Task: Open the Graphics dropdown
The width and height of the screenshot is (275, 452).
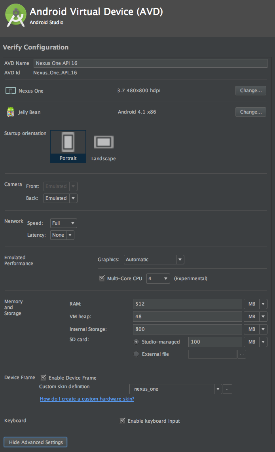Action: coord(154,260)
